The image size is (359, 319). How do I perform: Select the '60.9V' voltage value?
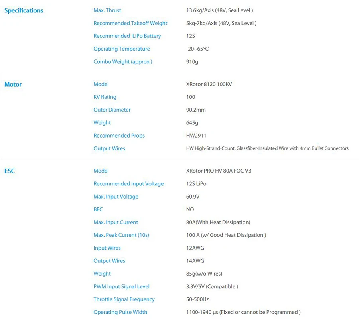[x=193, y=197]
